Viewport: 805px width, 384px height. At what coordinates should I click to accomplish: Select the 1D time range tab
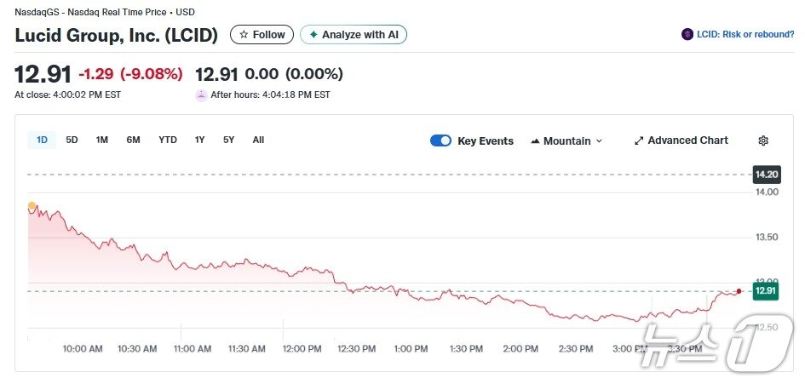[42, 140]
